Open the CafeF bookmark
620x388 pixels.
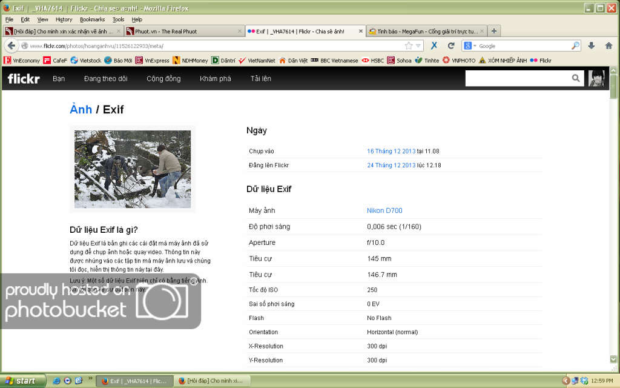55,61
